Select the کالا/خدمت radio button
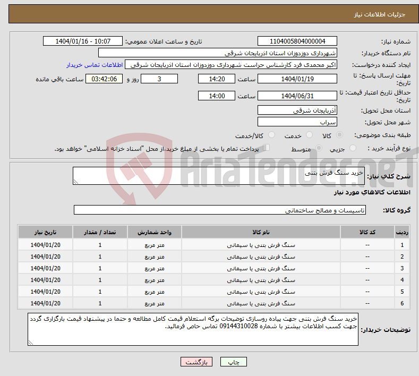This screenshot has height=376, width=419. [x=271, y=135]
